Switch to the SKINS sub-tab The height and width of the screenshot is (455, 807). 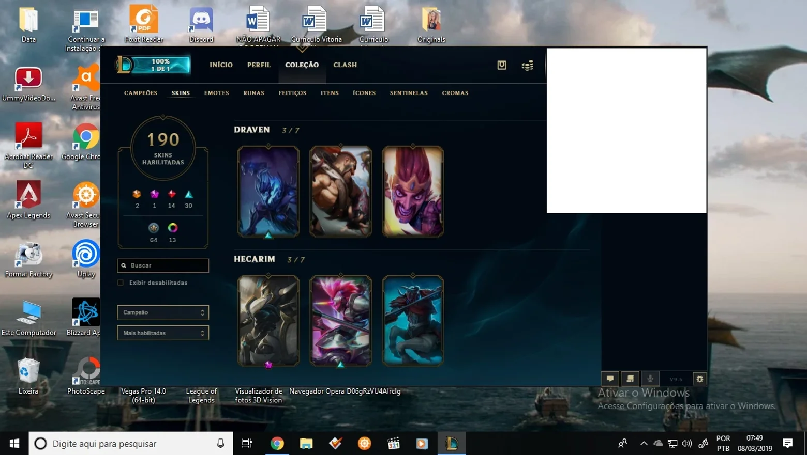tap(181, 93)
